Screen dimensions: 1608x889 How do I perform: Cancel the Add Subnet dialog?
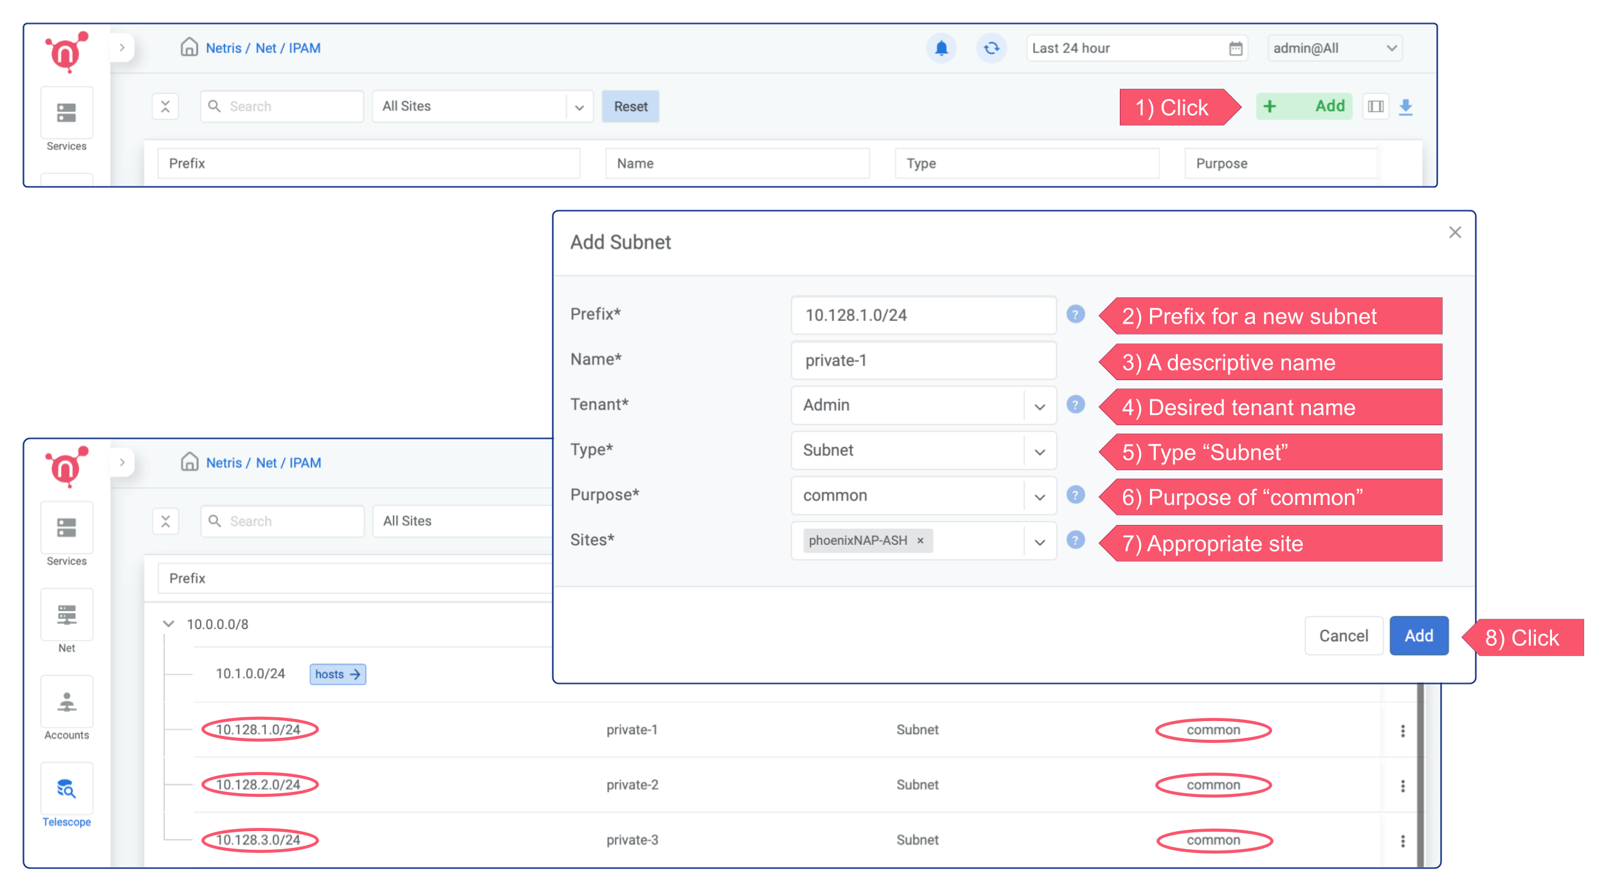(x=1344, y=636)
